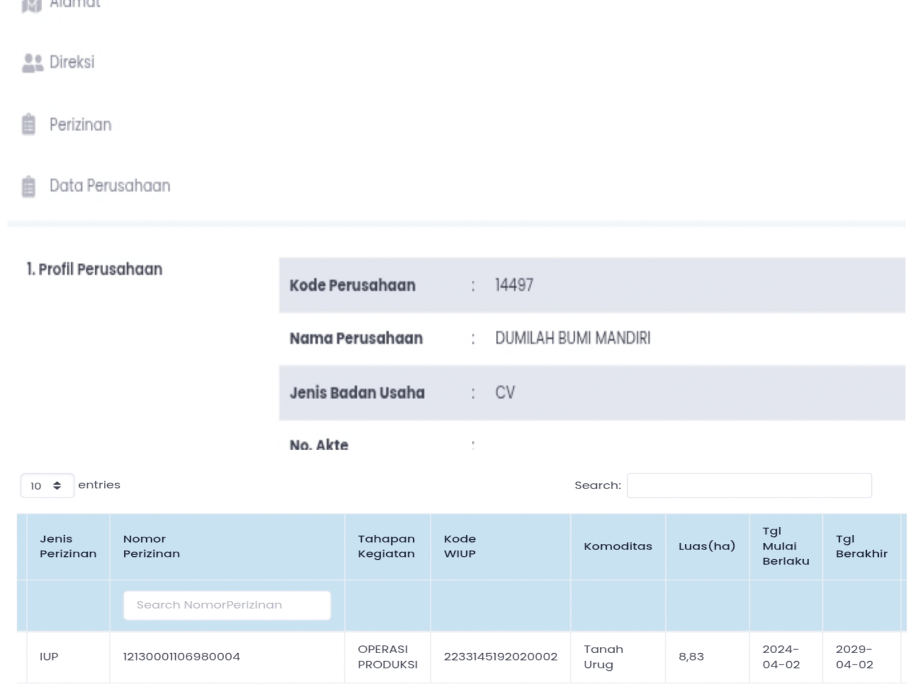Image resolution: width=913 pixels, height=684 pixels.
Task: Sort by Jenis Perizinan column header
Action: (x=68, y=546)
